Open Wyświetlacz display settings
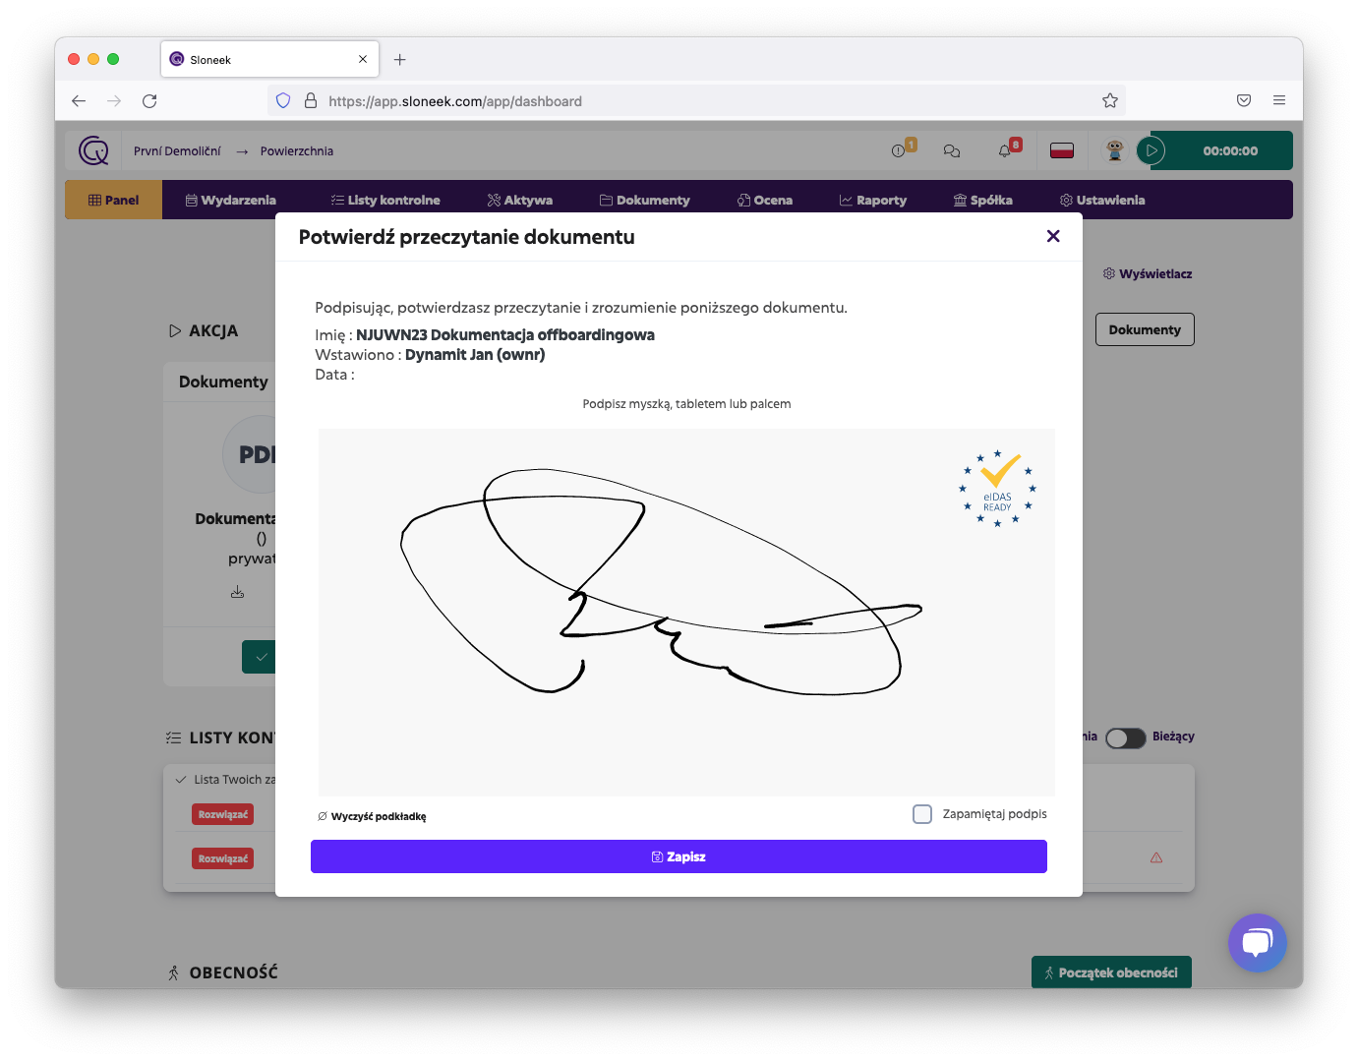 [1148, 273]
